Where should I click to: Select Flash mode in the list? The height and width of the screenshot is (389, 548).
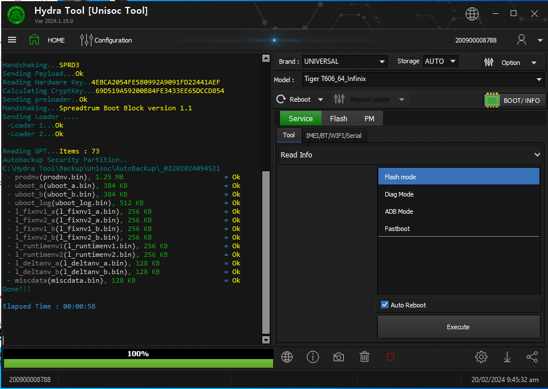(458, 177)
